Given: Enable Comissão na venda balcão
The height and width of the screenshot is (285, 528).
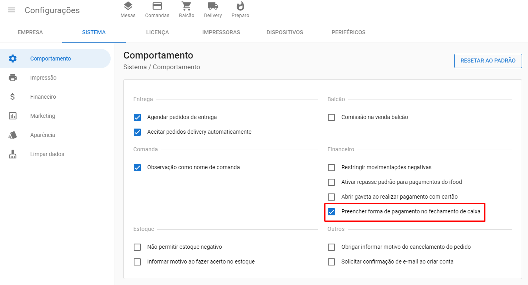Looking at the screenshot, I should 331,117.
